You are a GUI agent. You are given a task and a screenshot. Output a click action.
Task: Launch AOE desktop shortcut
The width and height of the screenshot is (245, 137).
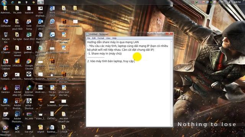coord(17,129)
